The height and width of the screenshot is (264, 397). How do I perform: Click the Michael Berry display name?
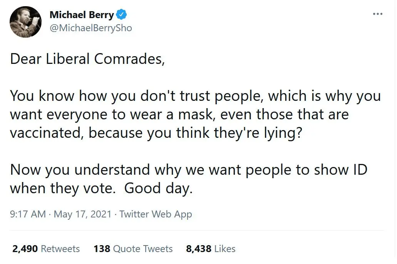[x=82, y=15]
